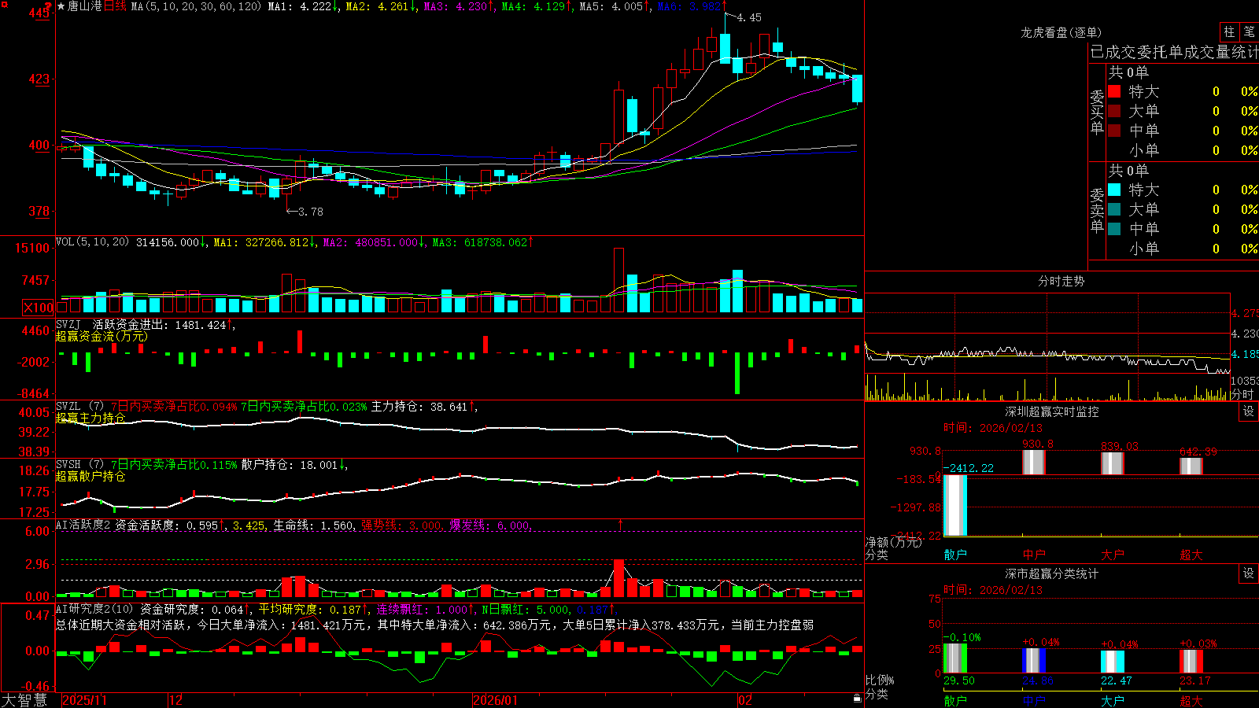Image resolution: width=1259 pixels, height=708 pixels.
Task: Click the teal 中单 swatch under 委卖单
Action: click(1114, 229)
